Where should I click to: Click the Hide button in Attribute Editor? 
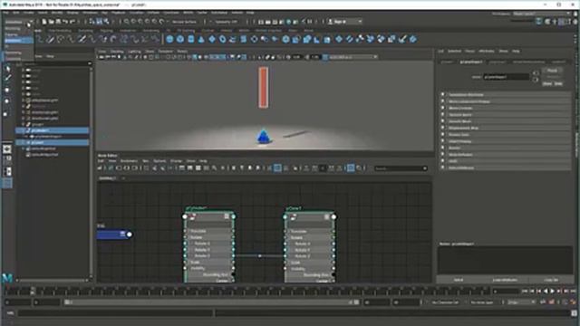[x=558, y=83]
